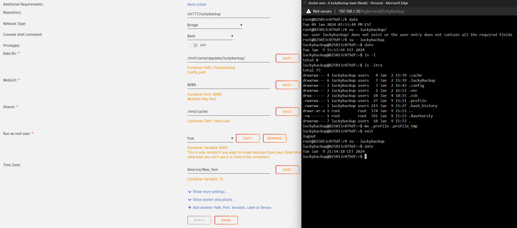Click the .Xauthority line in terminal
Screen dimensions: 517x228
368,116
